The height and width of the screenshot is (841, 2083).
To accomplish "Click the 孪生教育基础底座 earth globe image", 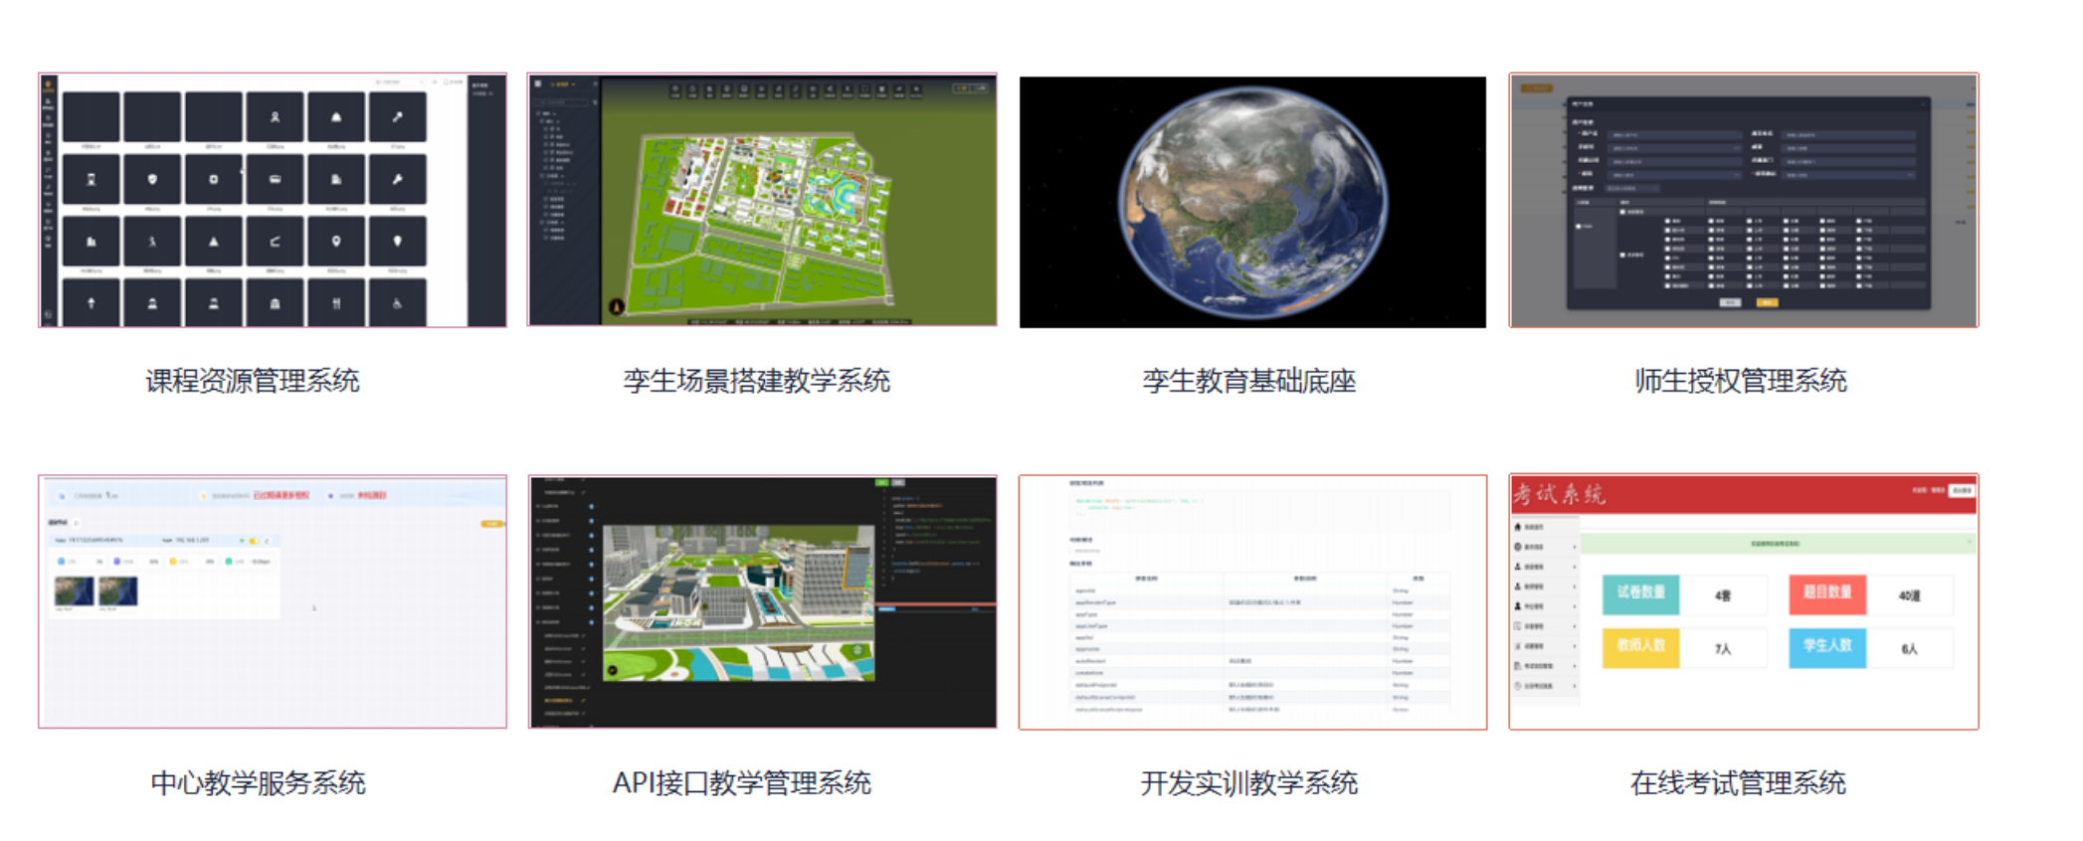I will (x=1252, y=202).
